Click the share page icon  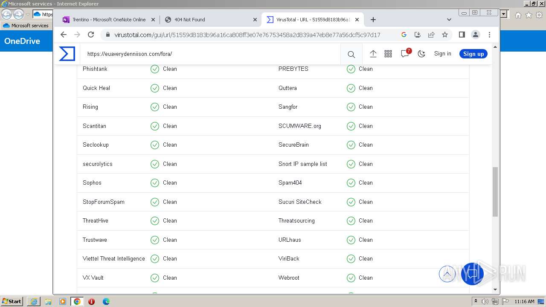point(431,35)
